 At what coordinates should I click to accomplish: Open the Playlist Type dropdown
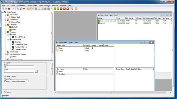(x=27, y=81)
